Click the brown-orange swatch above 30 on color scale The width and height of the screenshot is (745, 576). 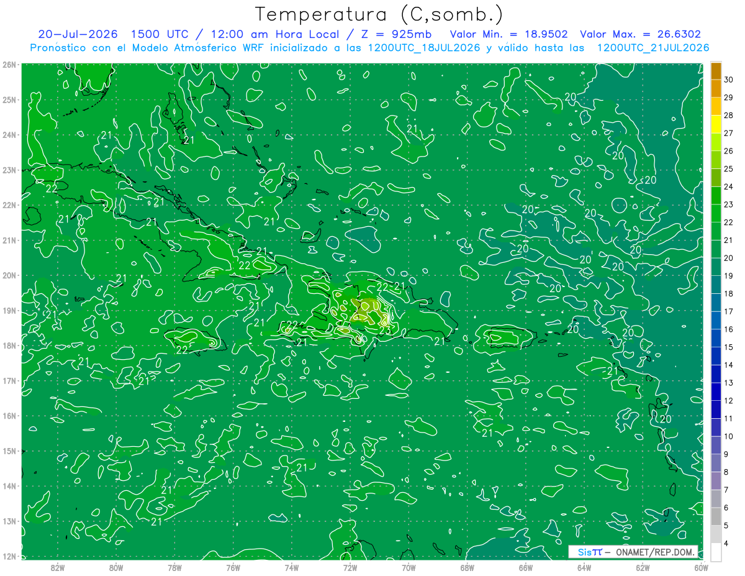pyautogui.click(x=716, y=71)
